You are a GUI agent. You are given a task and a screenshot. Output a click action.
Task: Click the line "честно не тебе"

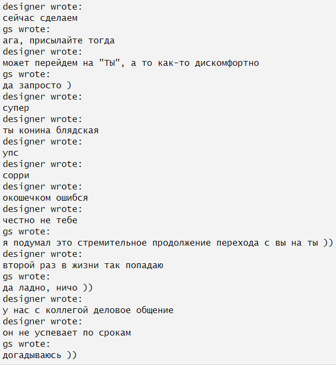click(x=40, y=220)
